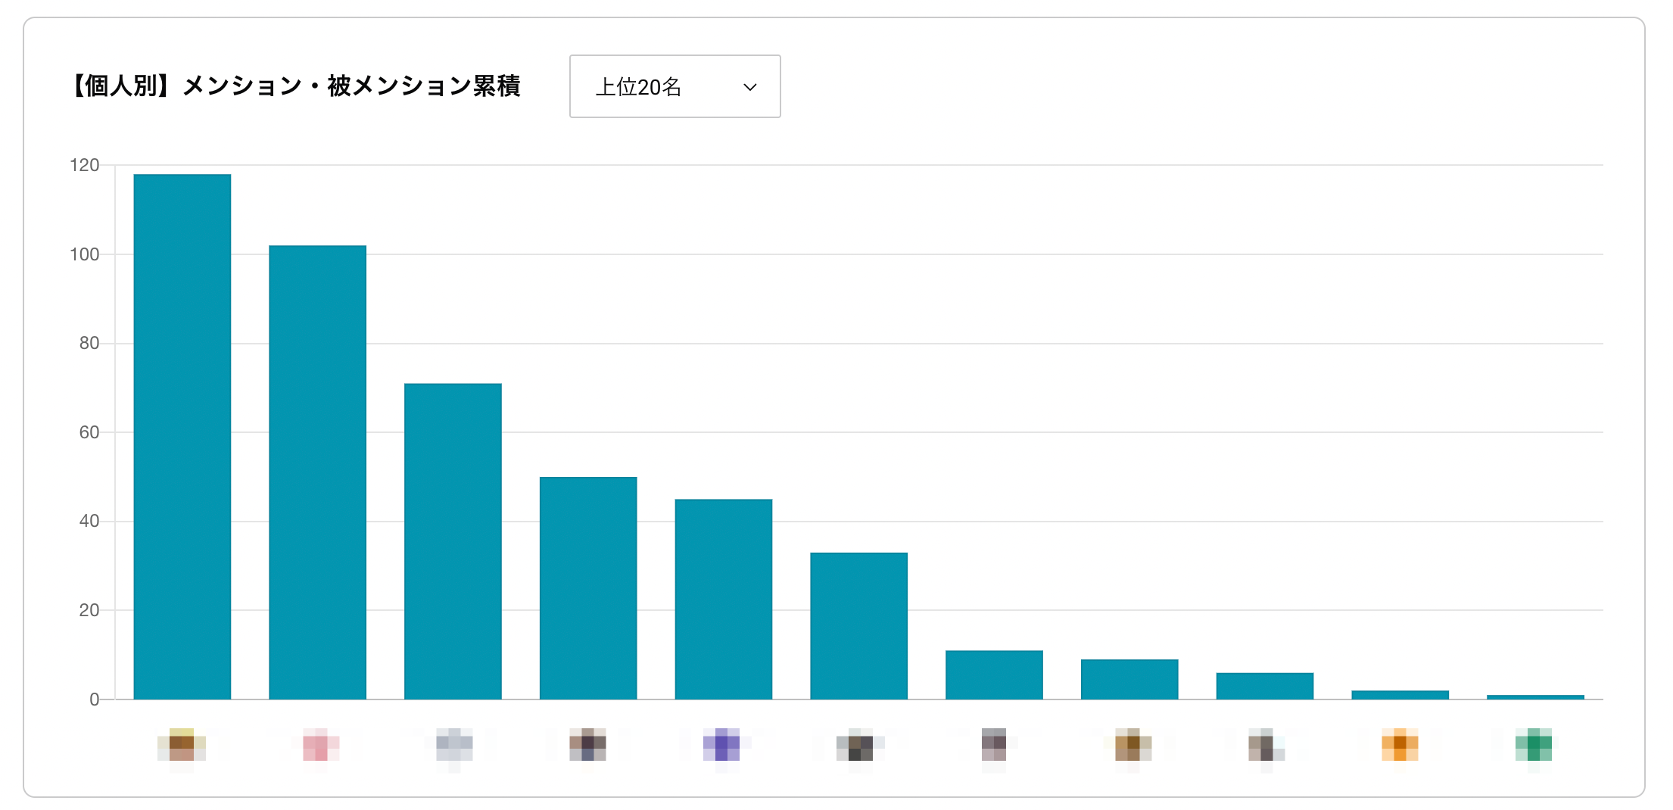The height and width of the screenshot is (810, 1673).
Task: Click the y-axis label 20
Action: 89,610
